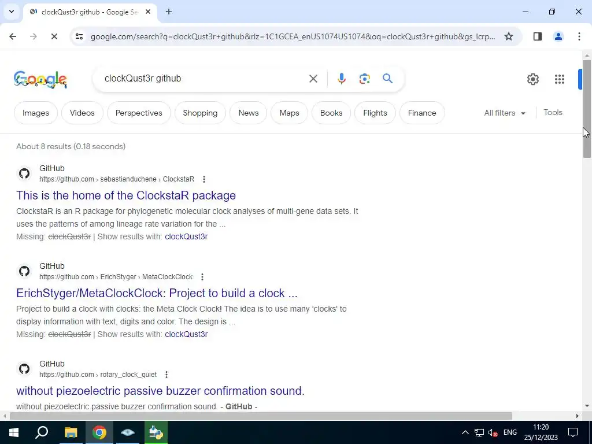592x444 pixels.
Task: View site information icon in address bar
Action: tap(79, 36)
